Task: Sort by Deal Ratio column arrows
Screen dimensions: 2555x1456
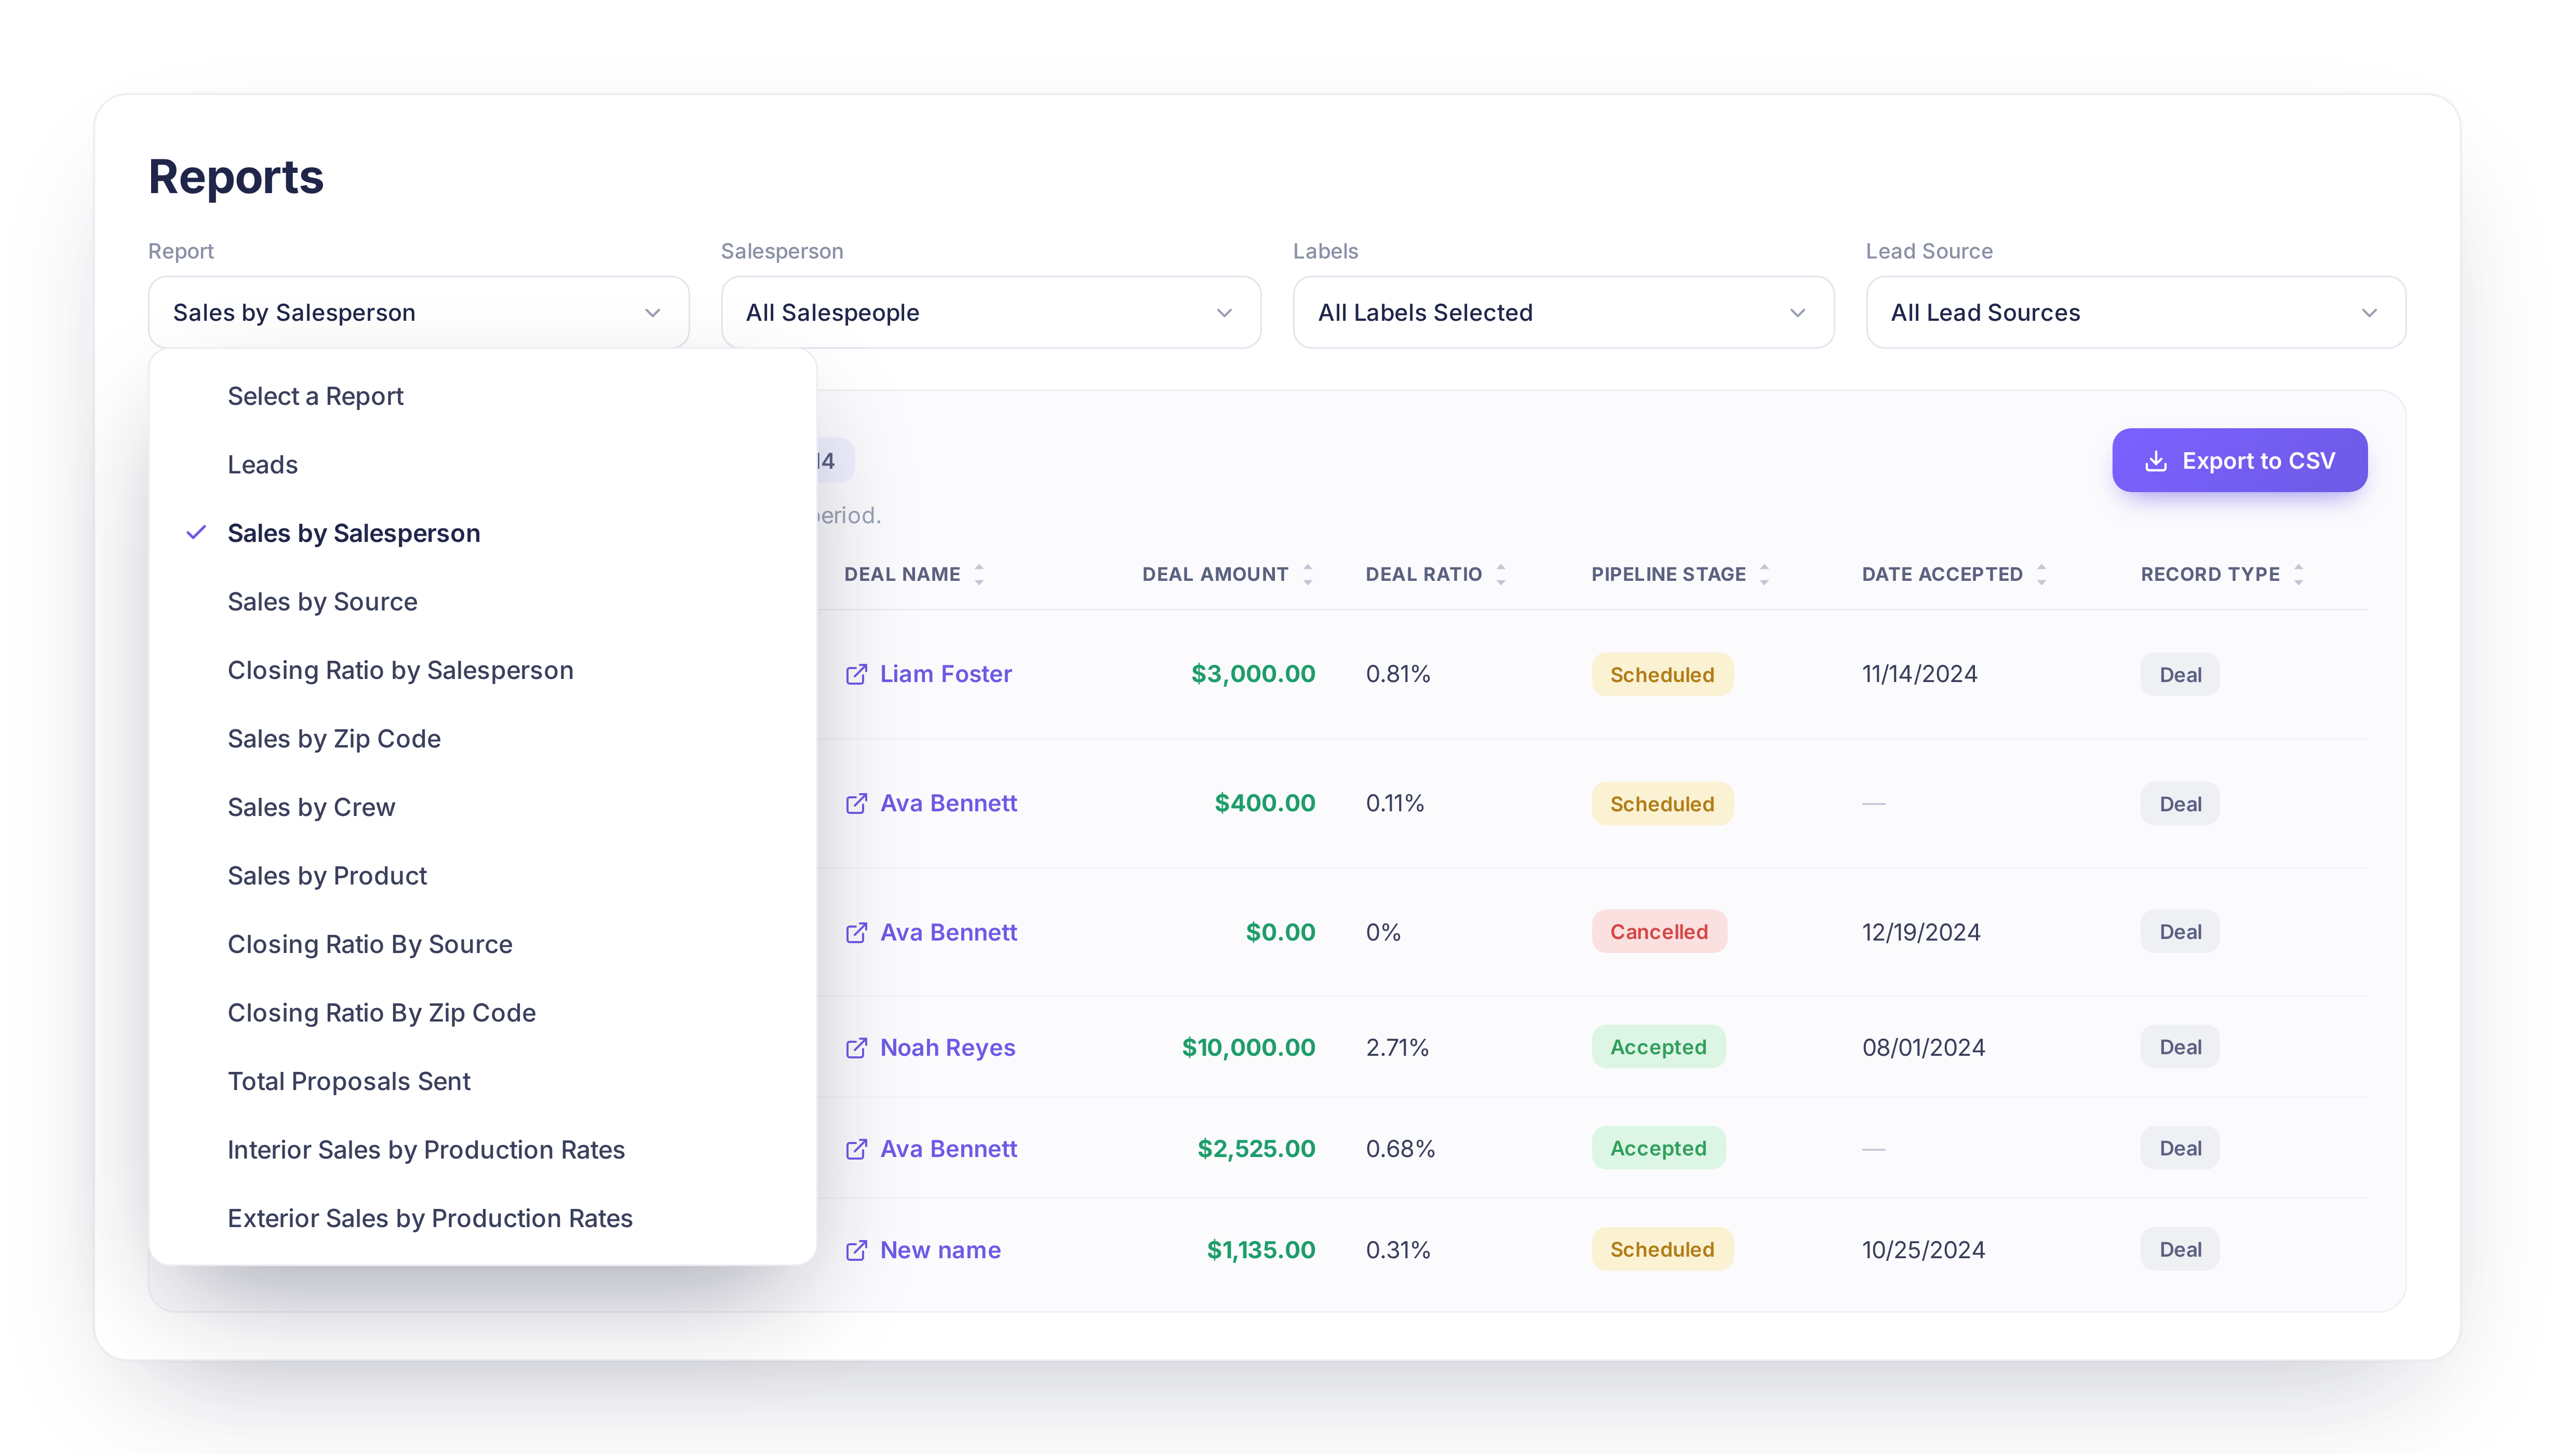Action: pyautogui.click(x=1501, y=574)
